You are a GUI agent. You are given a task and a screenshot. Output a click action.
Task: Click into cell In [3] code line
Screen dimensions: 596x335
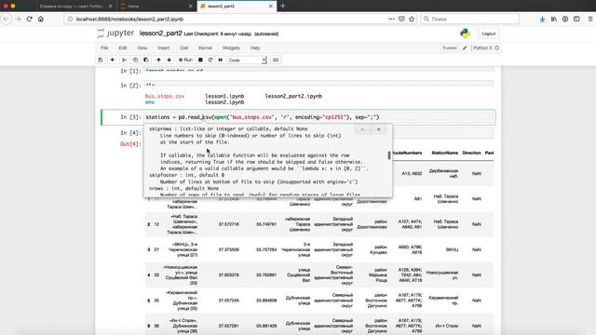click(319, 117)
